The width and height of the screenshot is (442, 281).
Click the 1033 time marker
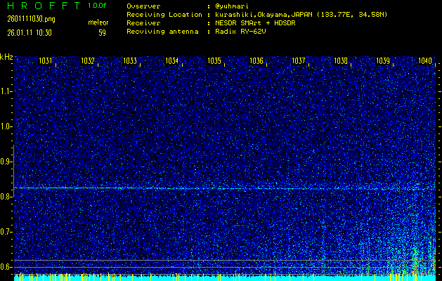tap(130, 61)
